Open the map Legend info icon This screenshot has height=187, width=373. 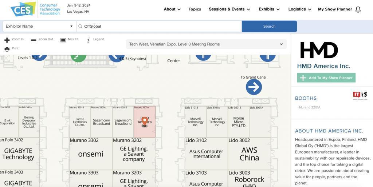tap(88, 40)
